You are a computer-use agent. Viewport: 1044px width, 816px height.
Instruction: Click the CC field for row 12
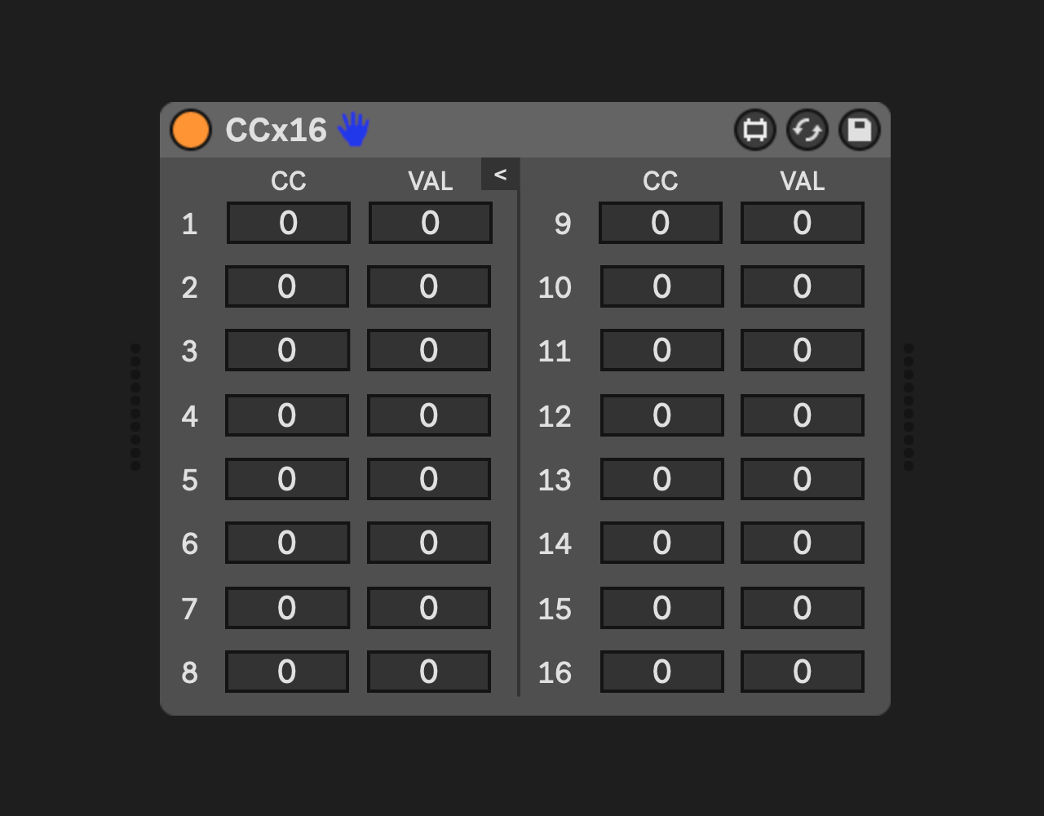tap(662, 415)
